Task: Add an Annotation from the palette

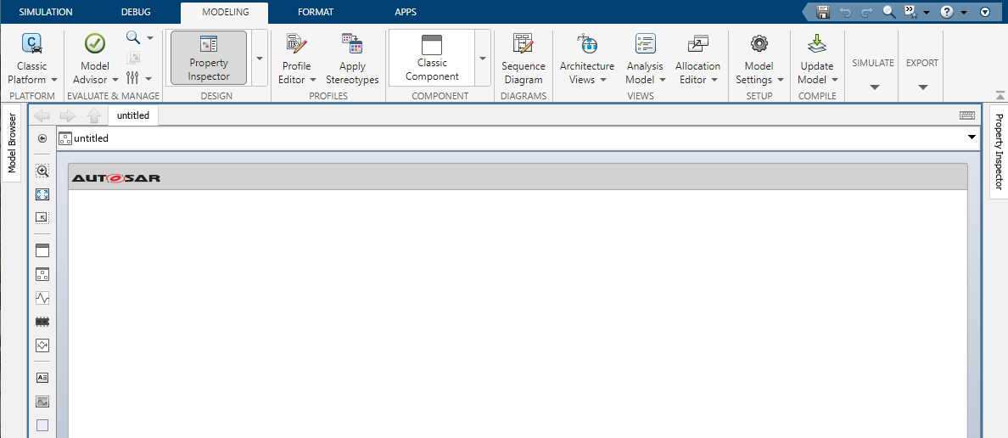Action: pyautogui.click(x=42, y=378)
